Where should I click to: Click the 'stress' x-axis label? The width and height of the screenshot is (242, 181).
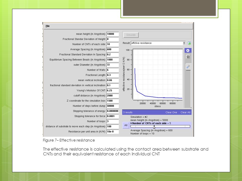(158, 106)
